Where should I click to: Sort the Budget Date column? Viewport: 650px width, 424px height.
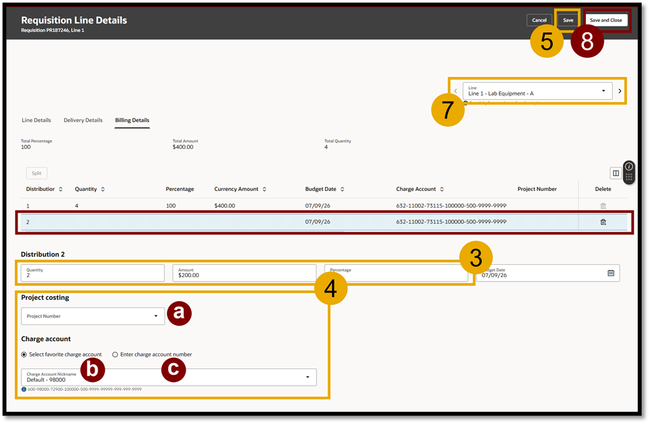(x=342, y=190)
